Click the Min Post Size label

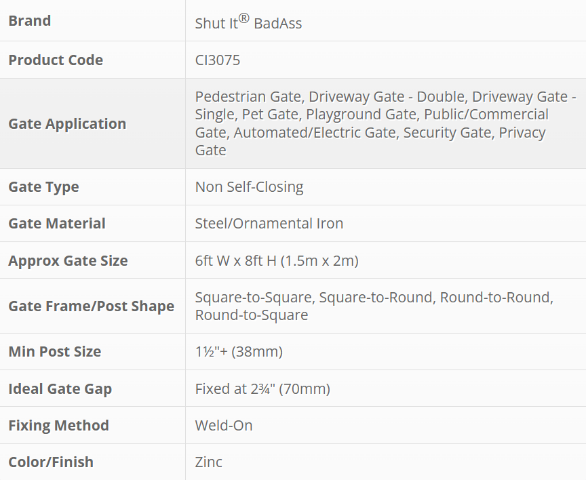55,352
